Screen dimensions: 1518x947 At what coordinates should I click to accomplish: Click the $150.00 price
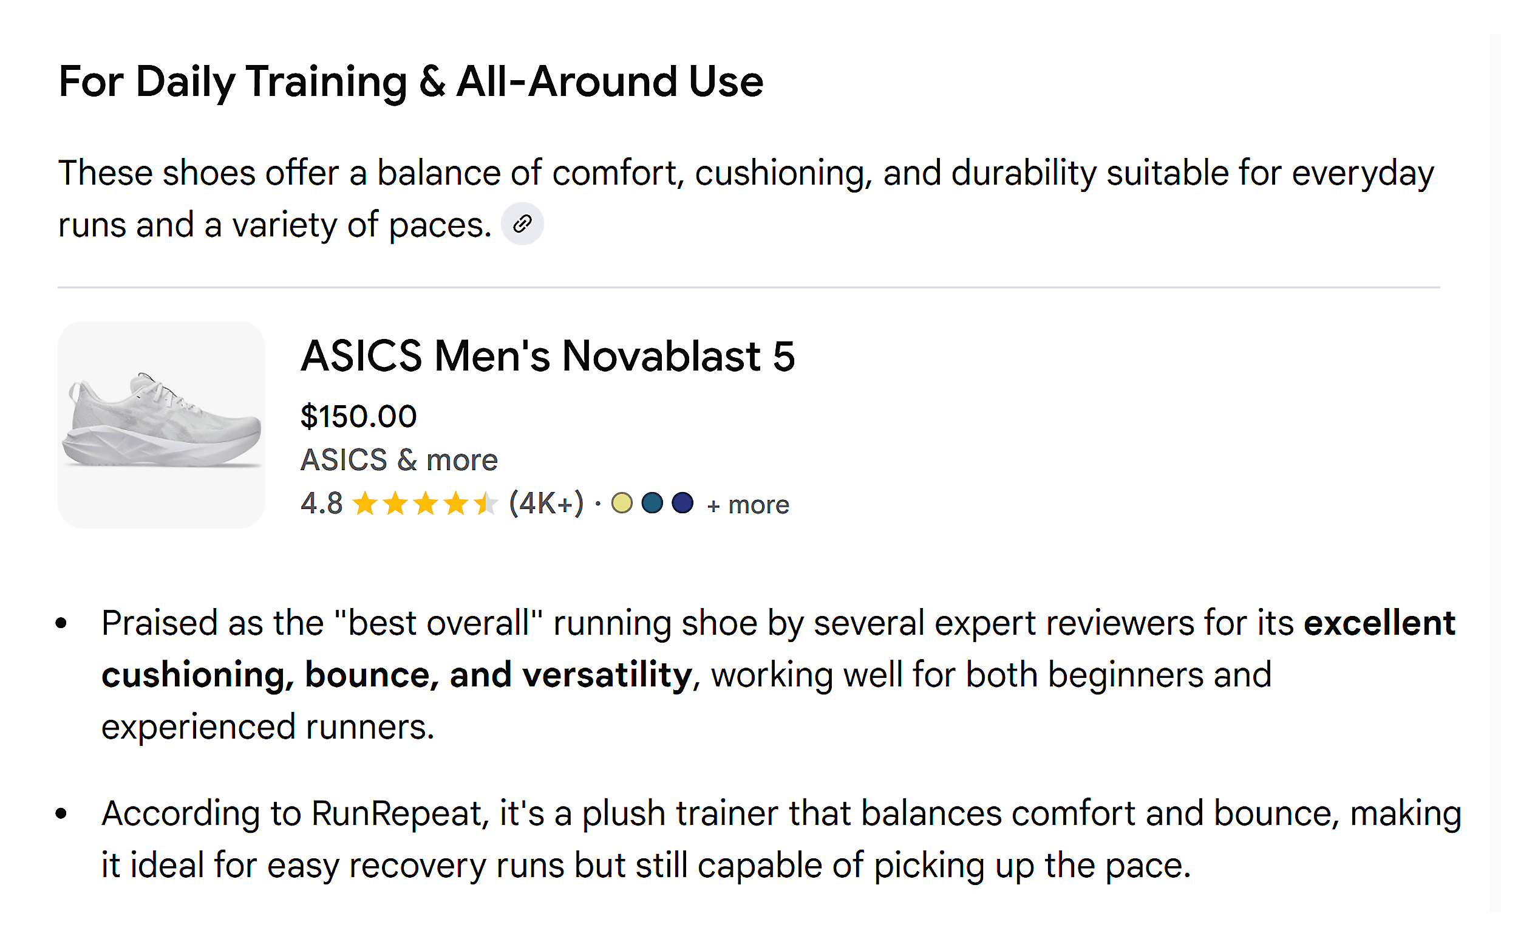[x=358, y=415]
